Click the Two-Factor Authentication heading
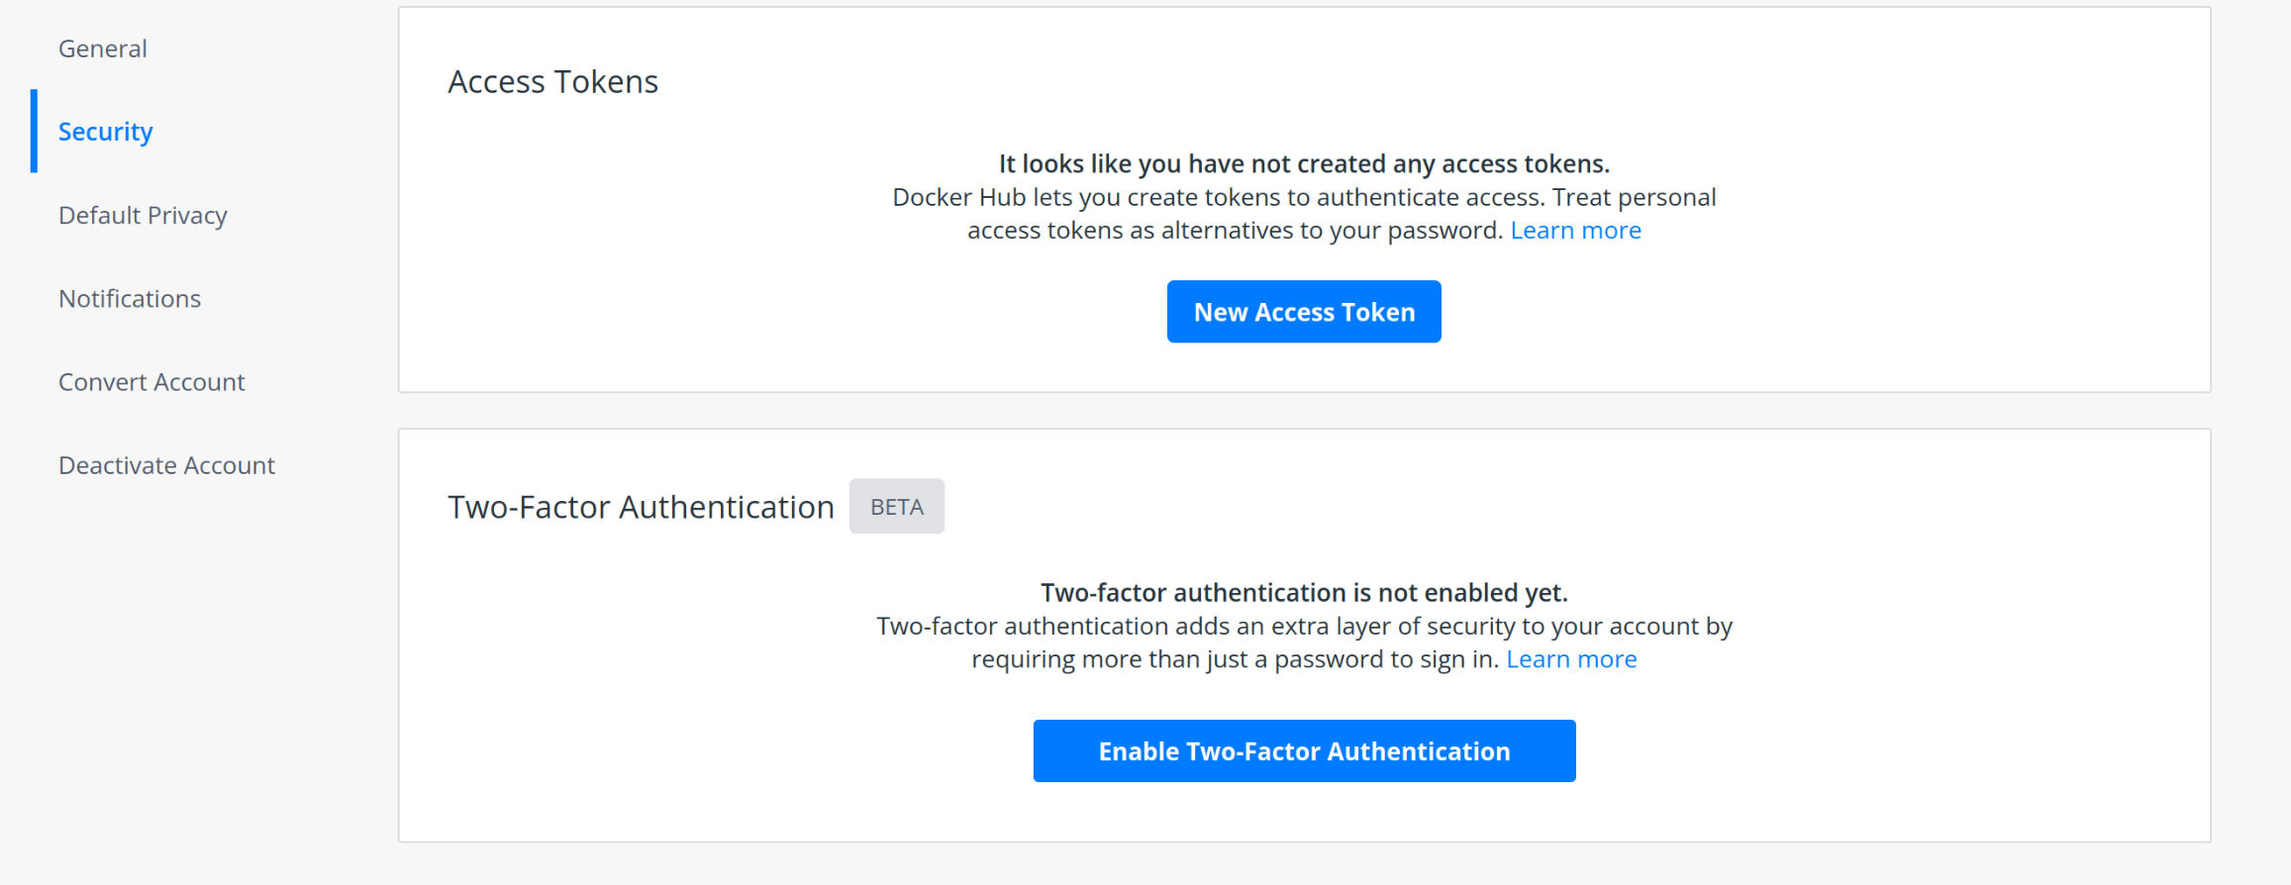The height and width of the screenshot is (885, 2291). 640,506
